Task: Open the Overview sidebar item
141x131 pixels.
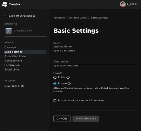Action: pyautogui.click(x=10, y=48)
